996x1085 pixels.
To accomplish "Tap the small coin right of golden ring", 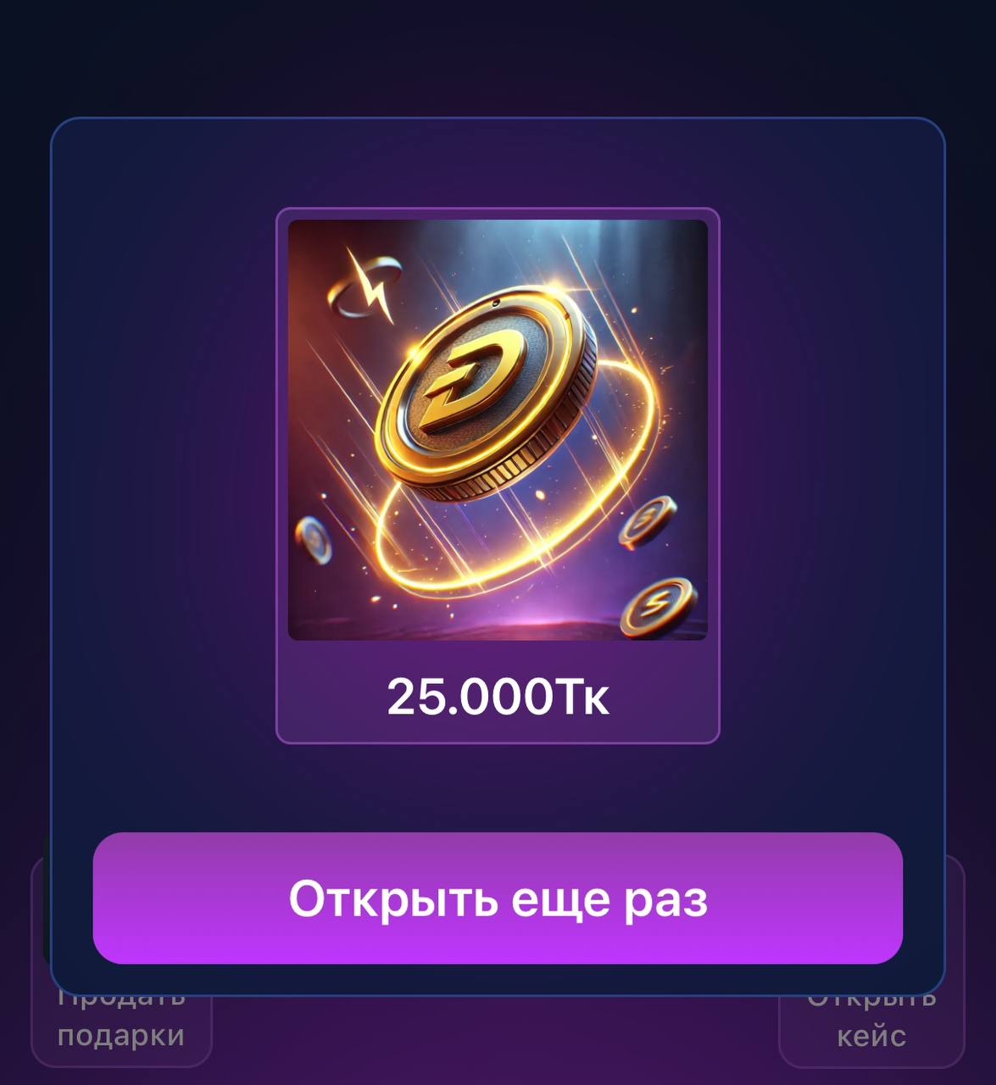I will pos(648,521).
